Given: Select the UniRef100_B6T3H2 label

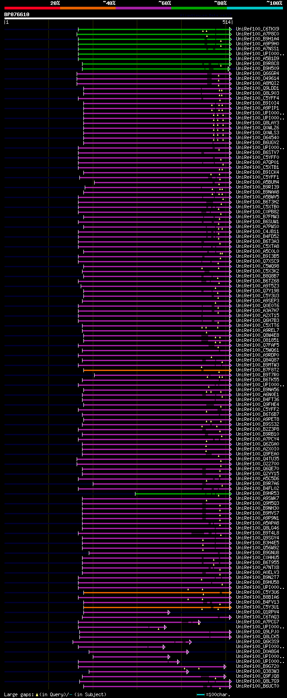Looking at the screenshot, I should point(257,202).
